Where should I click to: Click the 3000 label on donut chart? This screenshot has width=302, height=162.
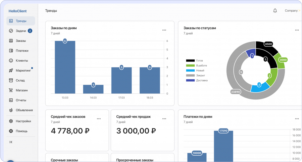click(x=283, y=60)
